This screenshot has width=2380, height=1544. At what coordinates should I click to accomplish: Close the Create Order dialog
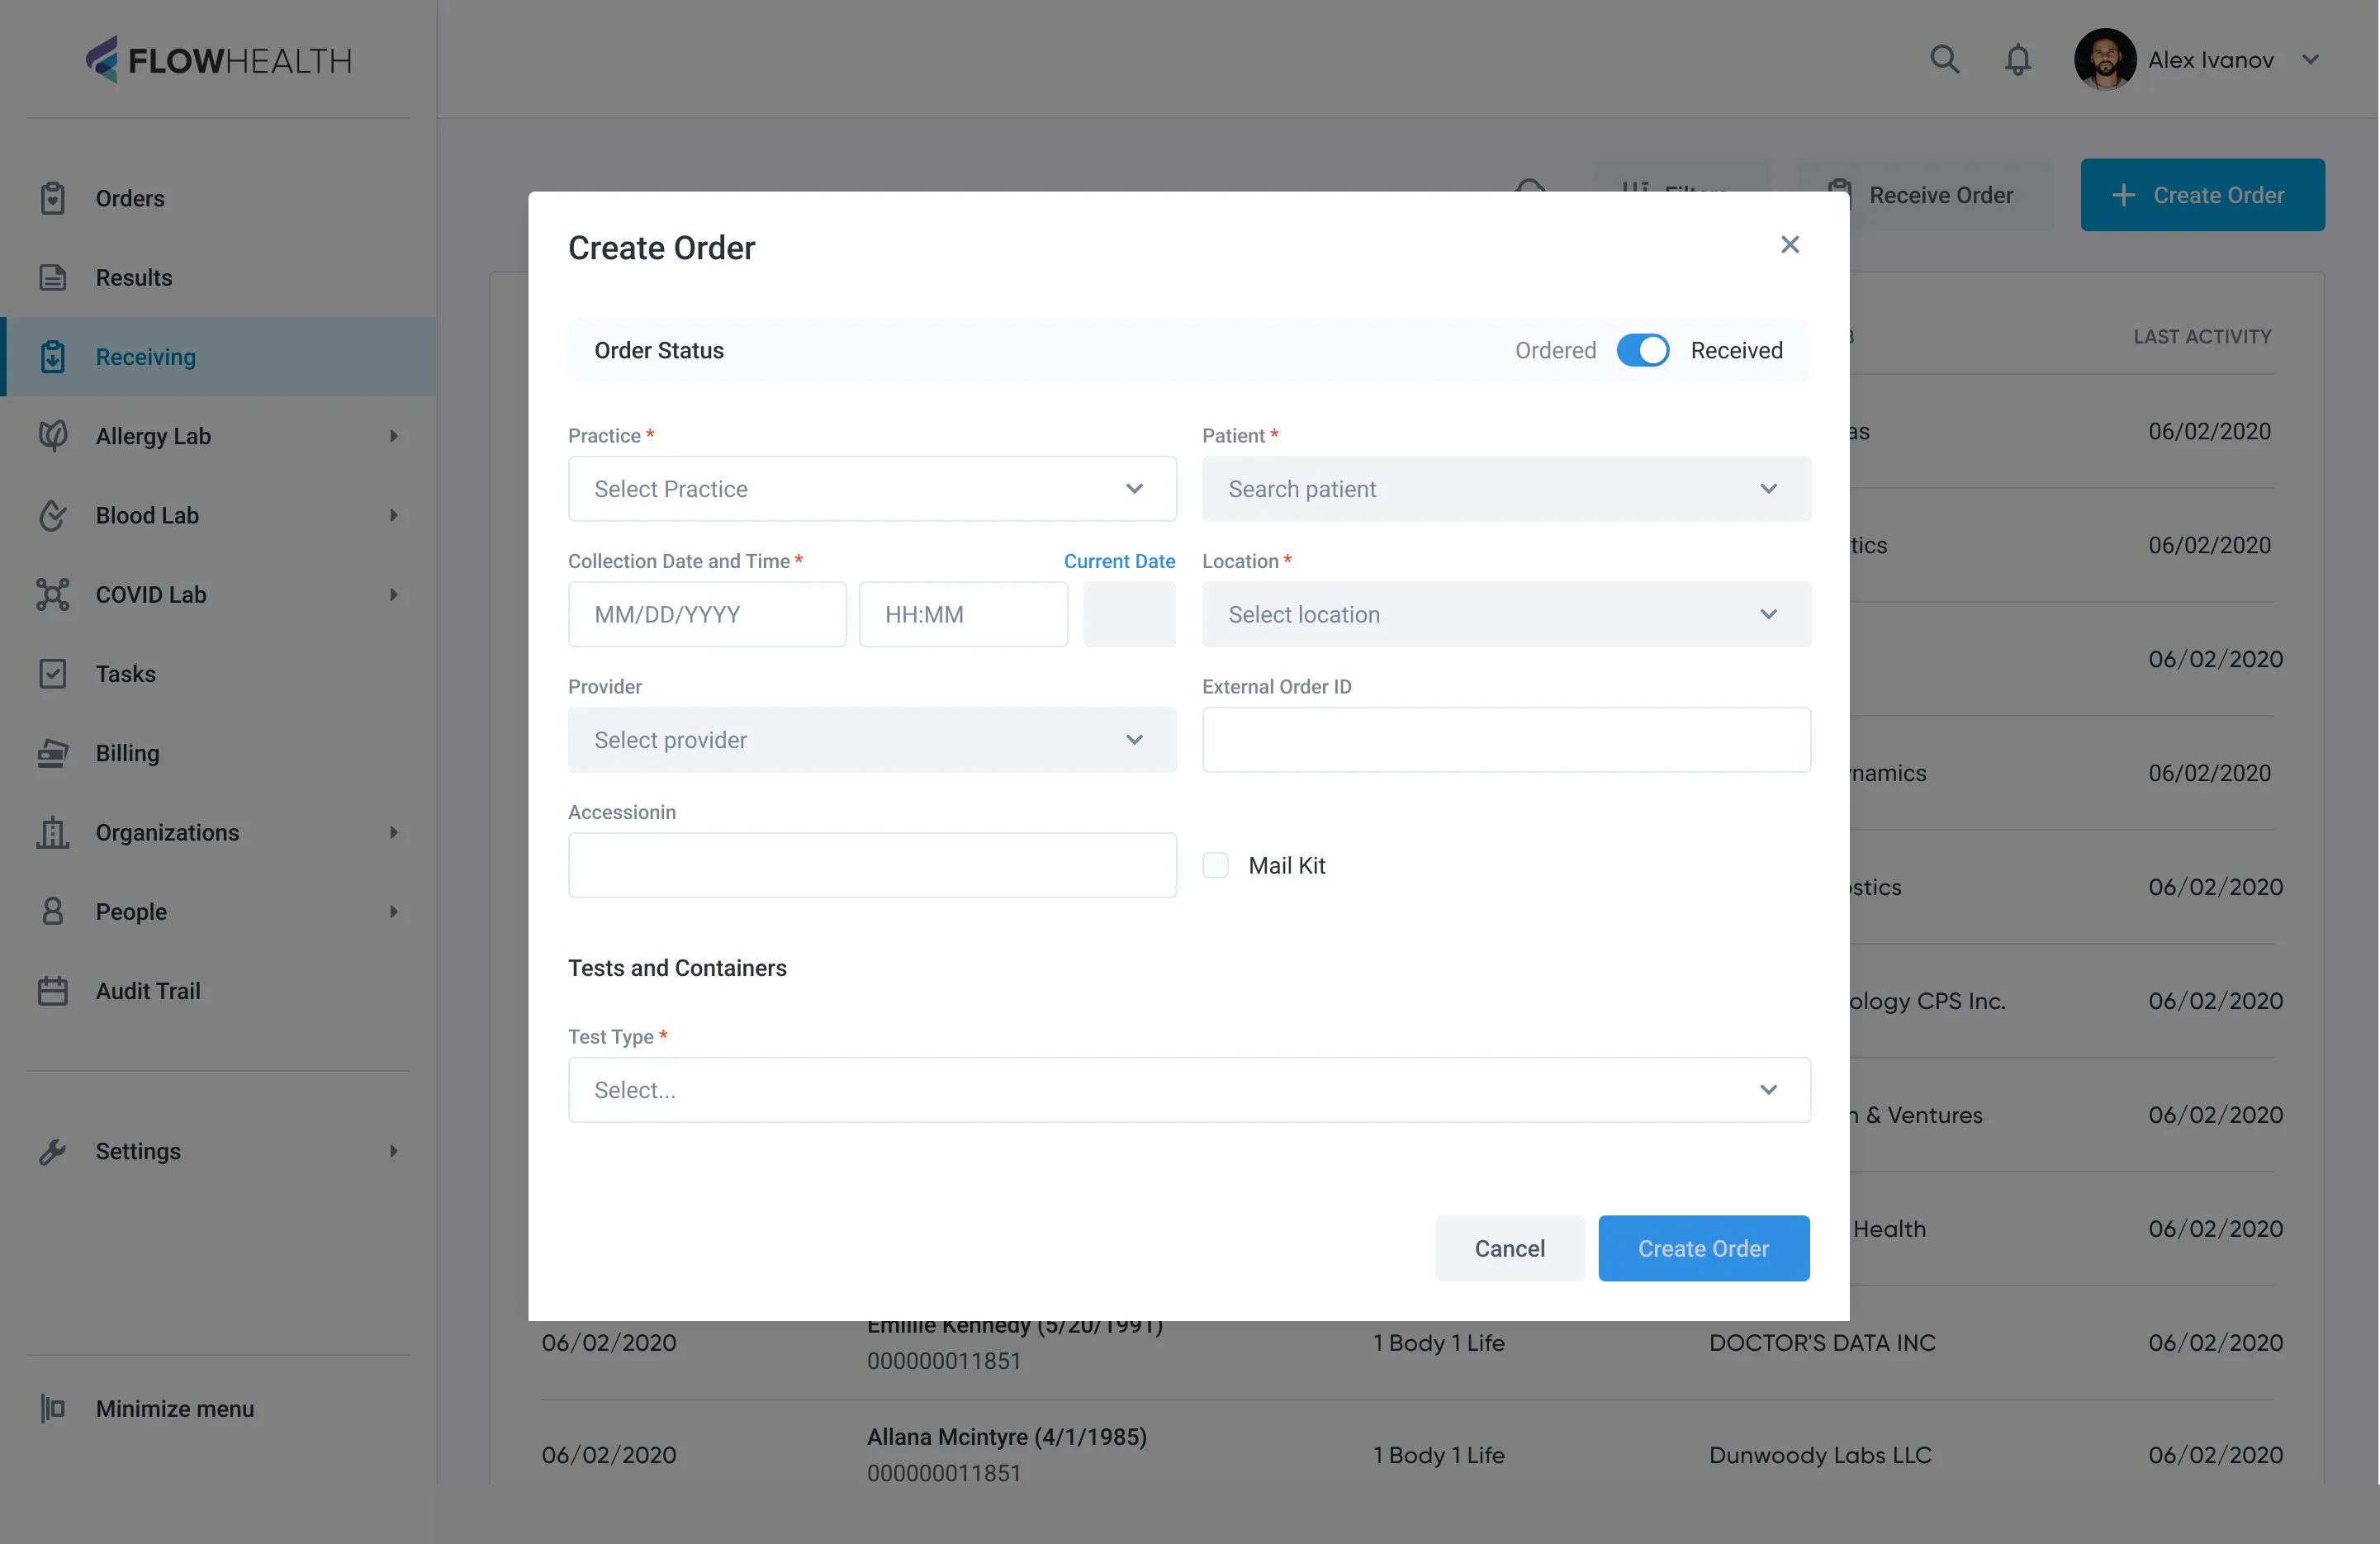coord(1790,245)
